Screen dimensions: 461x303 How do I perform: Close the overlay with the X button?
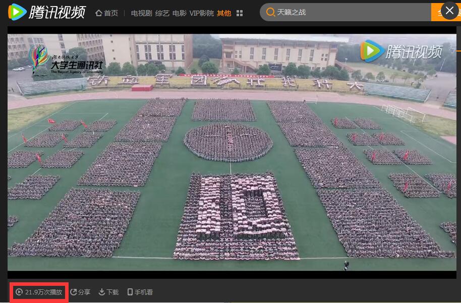point(450,11)
